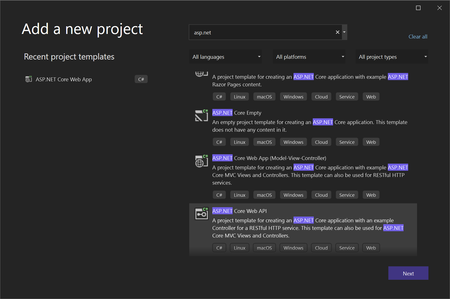
Task: Click the ASP.NET Core Empty template icon
Action: click(201, 116)
